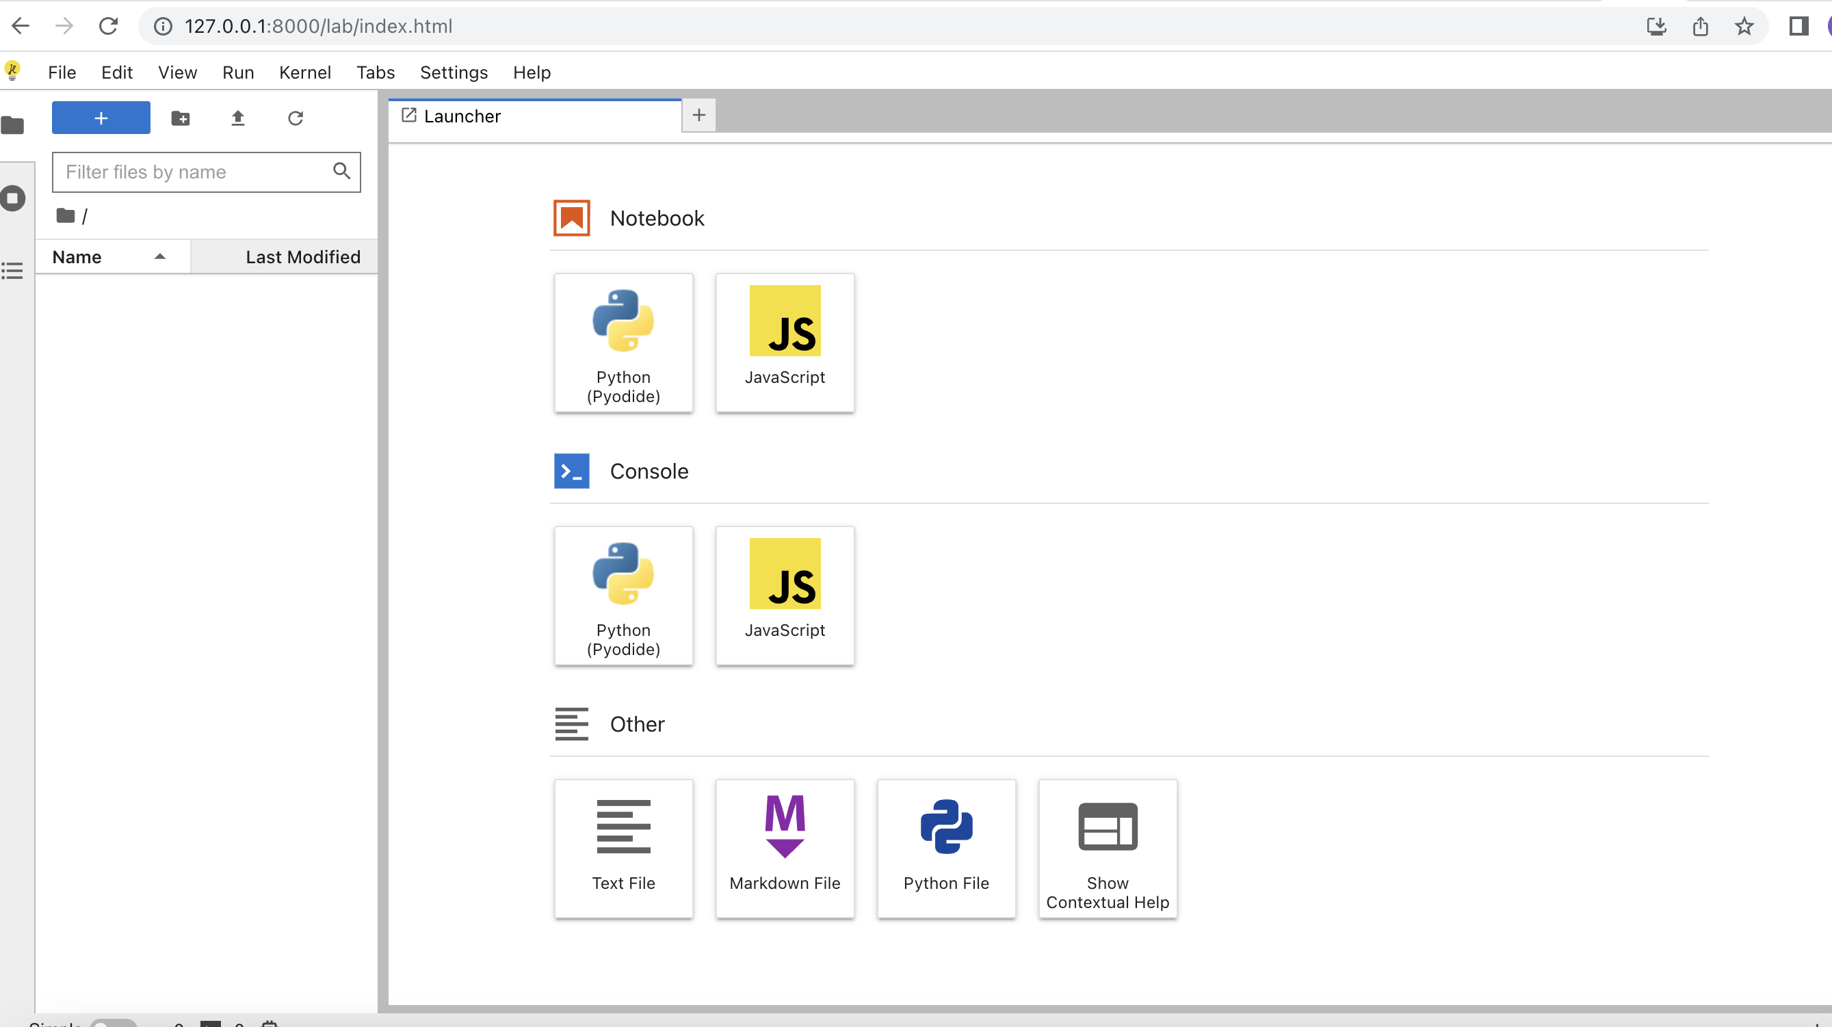
Task: Toggle the Simple mode switch
Action: pyautogui.click(x=112, y=1024)
